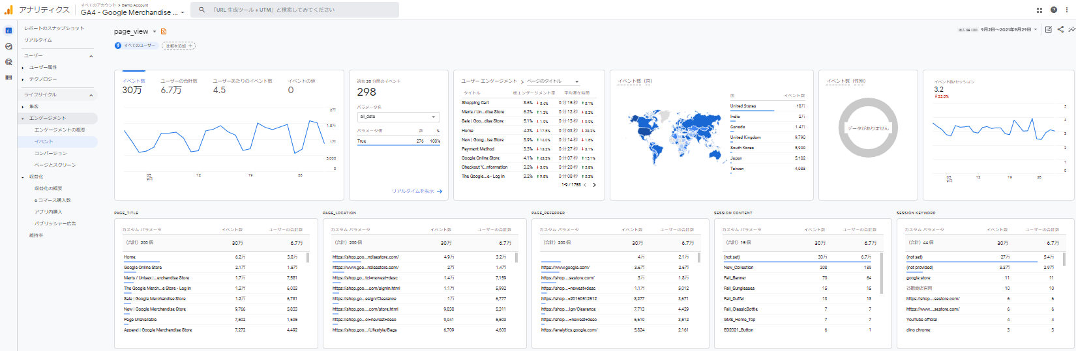Open the Google apps grid icon
This screenshot has width=1076, height=351.
[x=1039, y=10]
